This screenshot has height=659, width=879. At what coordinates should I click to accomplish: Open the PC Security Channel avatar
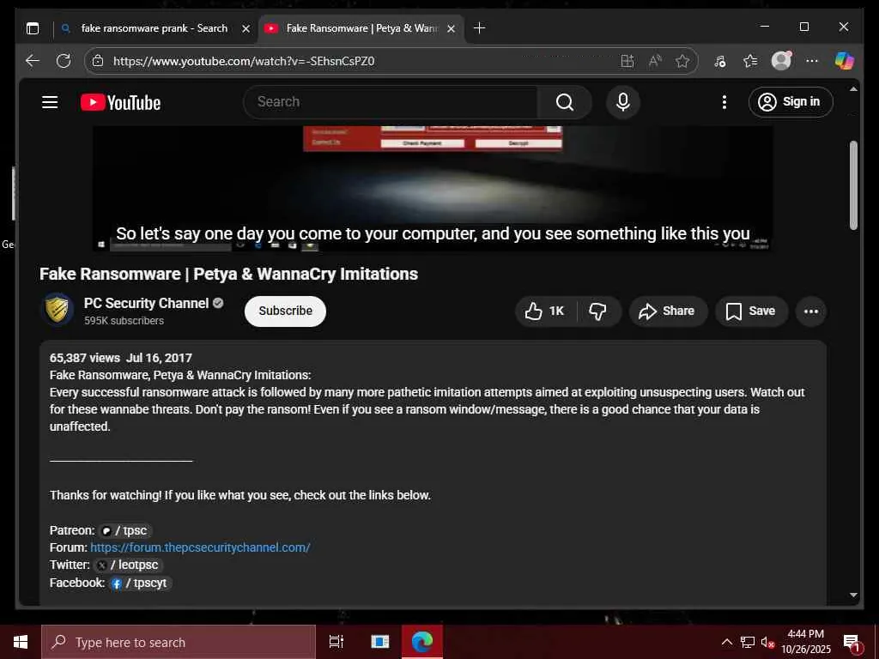(58, 309)
